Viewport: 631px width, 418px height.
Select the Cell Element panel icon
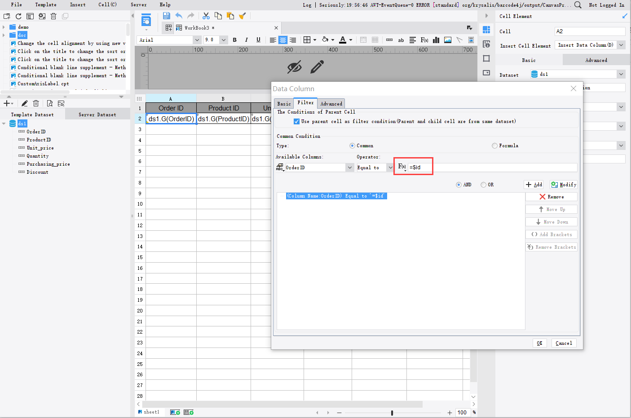486,30
